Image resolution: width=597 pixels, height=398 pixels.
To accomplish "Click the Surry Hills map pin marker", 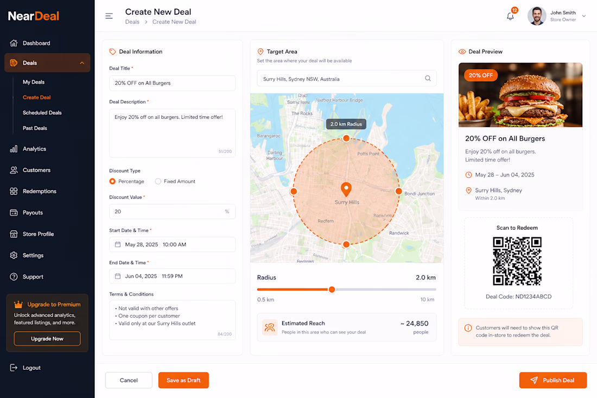I will pos(346,189).
